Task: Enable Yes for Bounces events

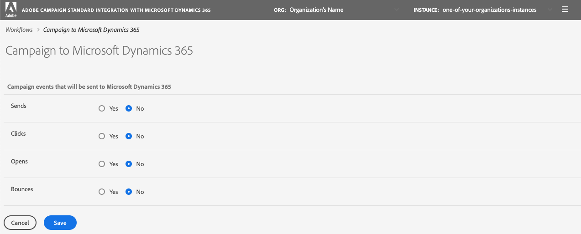Action: pos(102,192)
